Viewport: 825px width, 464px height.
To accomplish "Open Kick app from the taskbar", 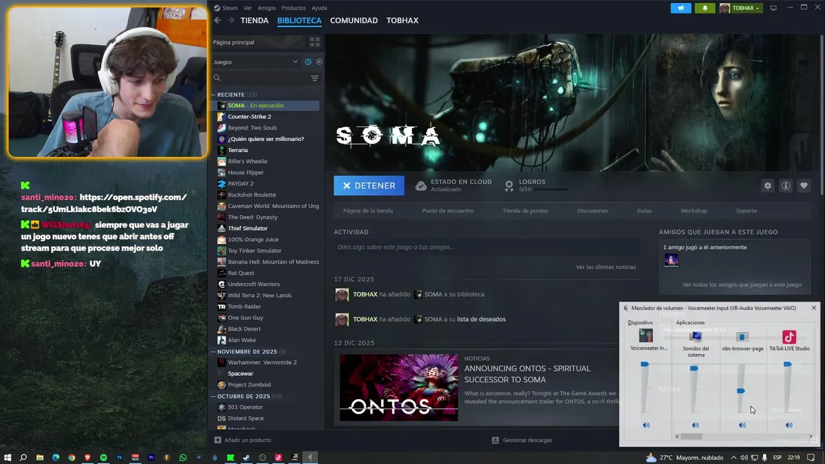I will click(231, 458).
